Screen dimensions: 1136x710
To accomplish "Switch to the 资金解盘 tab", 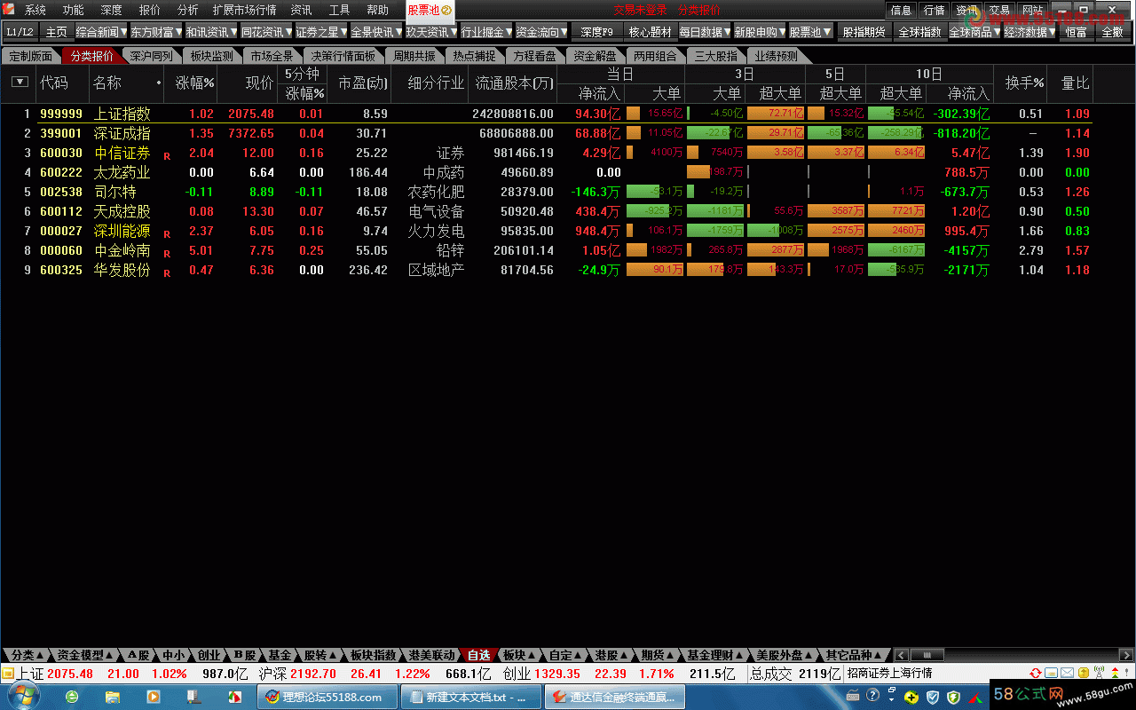I will point(595,56).
